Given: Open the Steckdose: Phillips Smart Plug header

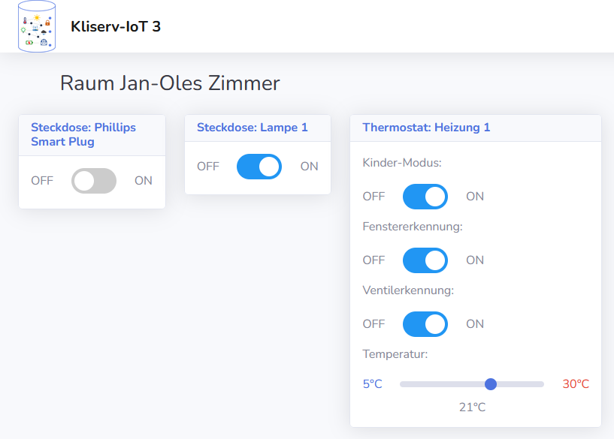Looking at the screenshot, I should click(x=83, y=134).
